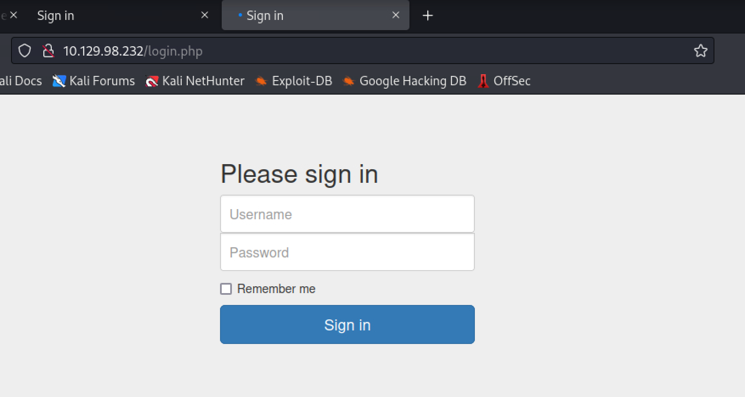Open the Kali Forums bookmark

93,81
